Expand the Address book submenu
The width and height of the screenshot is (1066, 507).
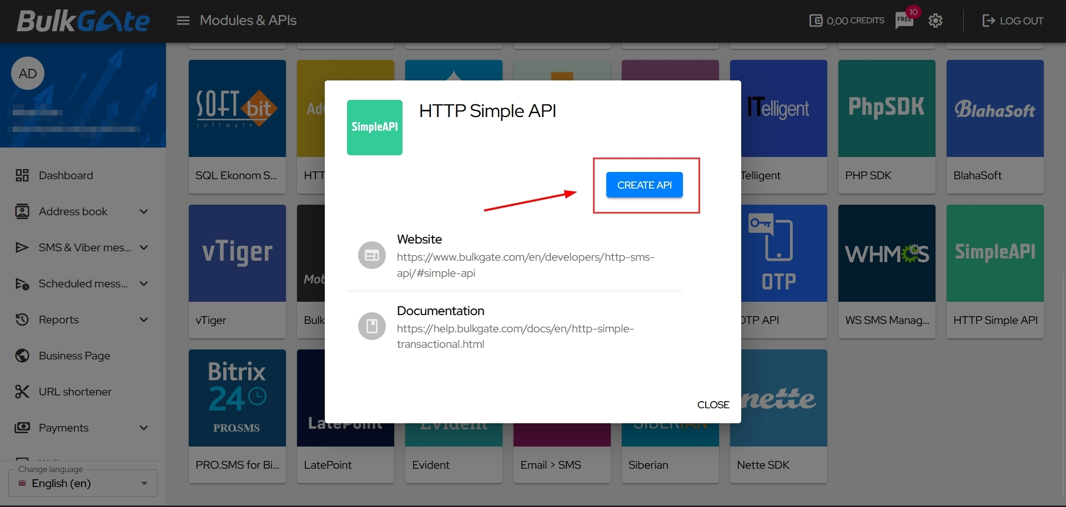144,211
